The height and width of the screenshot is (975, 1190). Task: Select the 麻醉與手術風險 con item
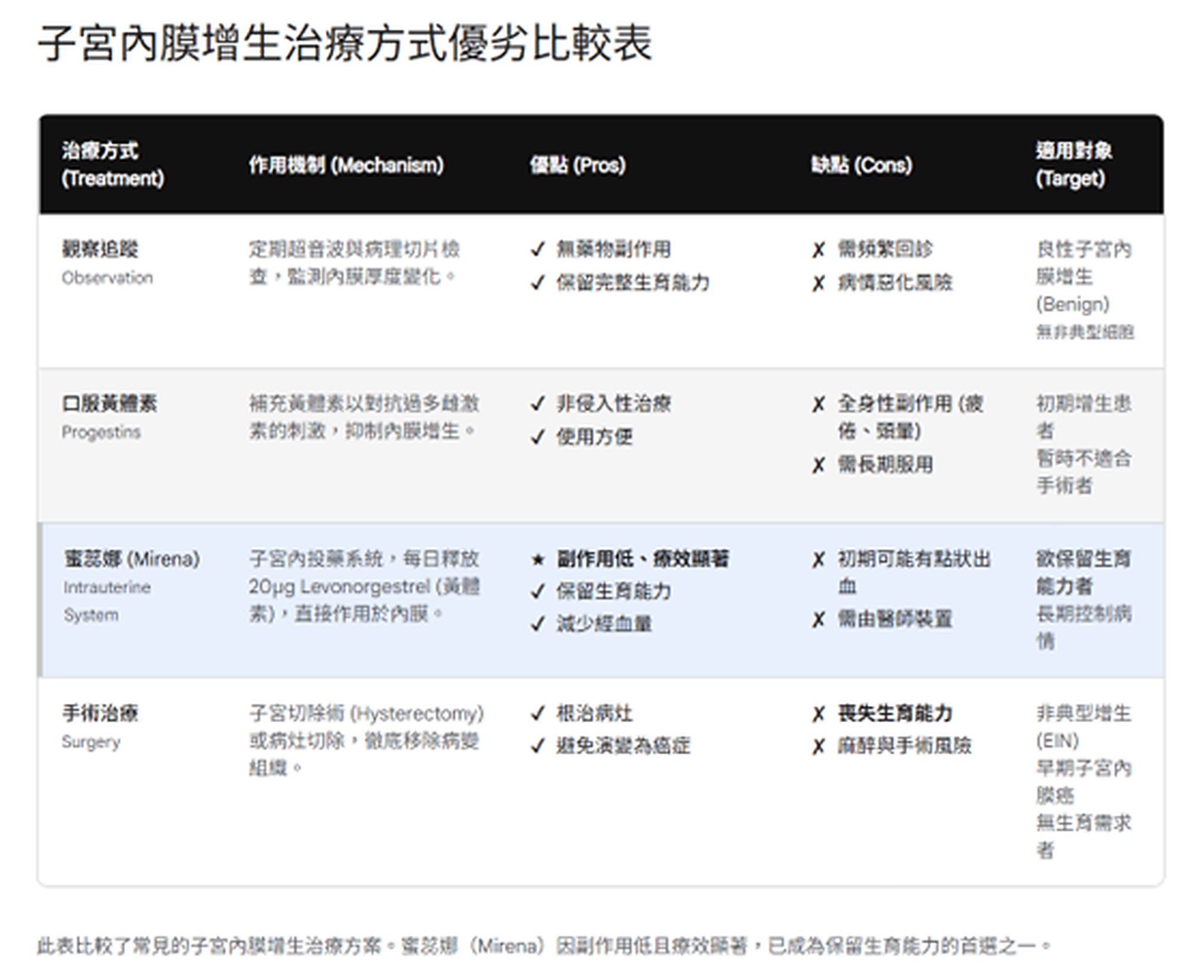coord(904,745)
